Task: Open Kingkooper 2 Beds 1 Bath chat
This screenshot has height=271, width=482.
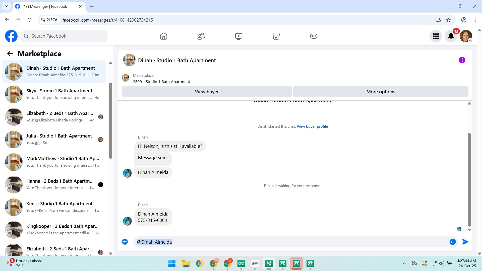Action: point(54,230)
